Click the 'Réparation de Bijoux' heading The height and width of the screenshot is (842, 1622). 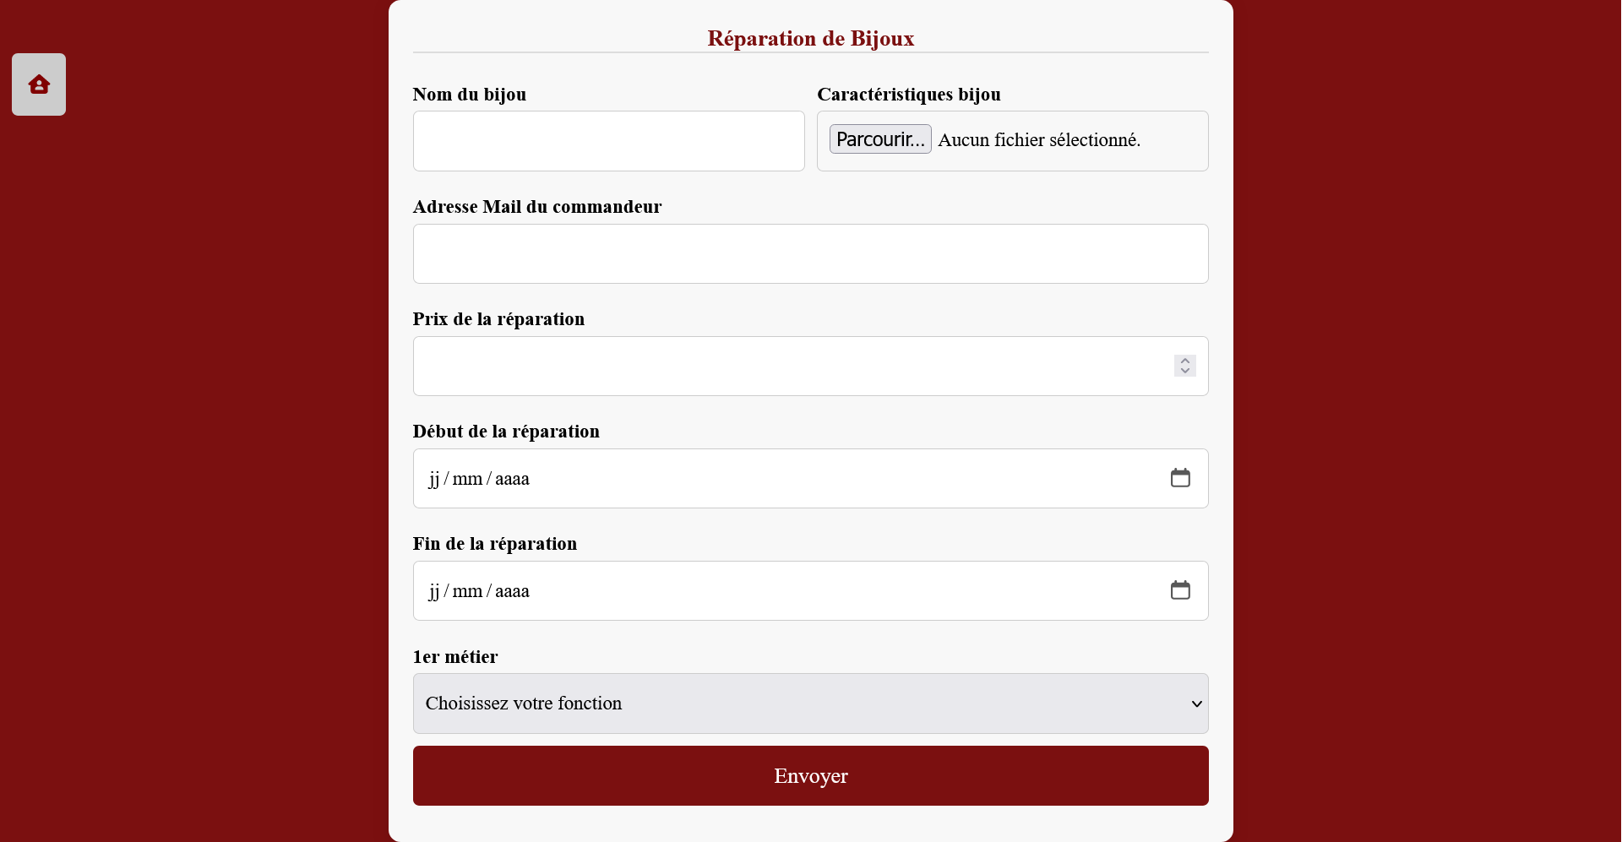pos(811,38)
